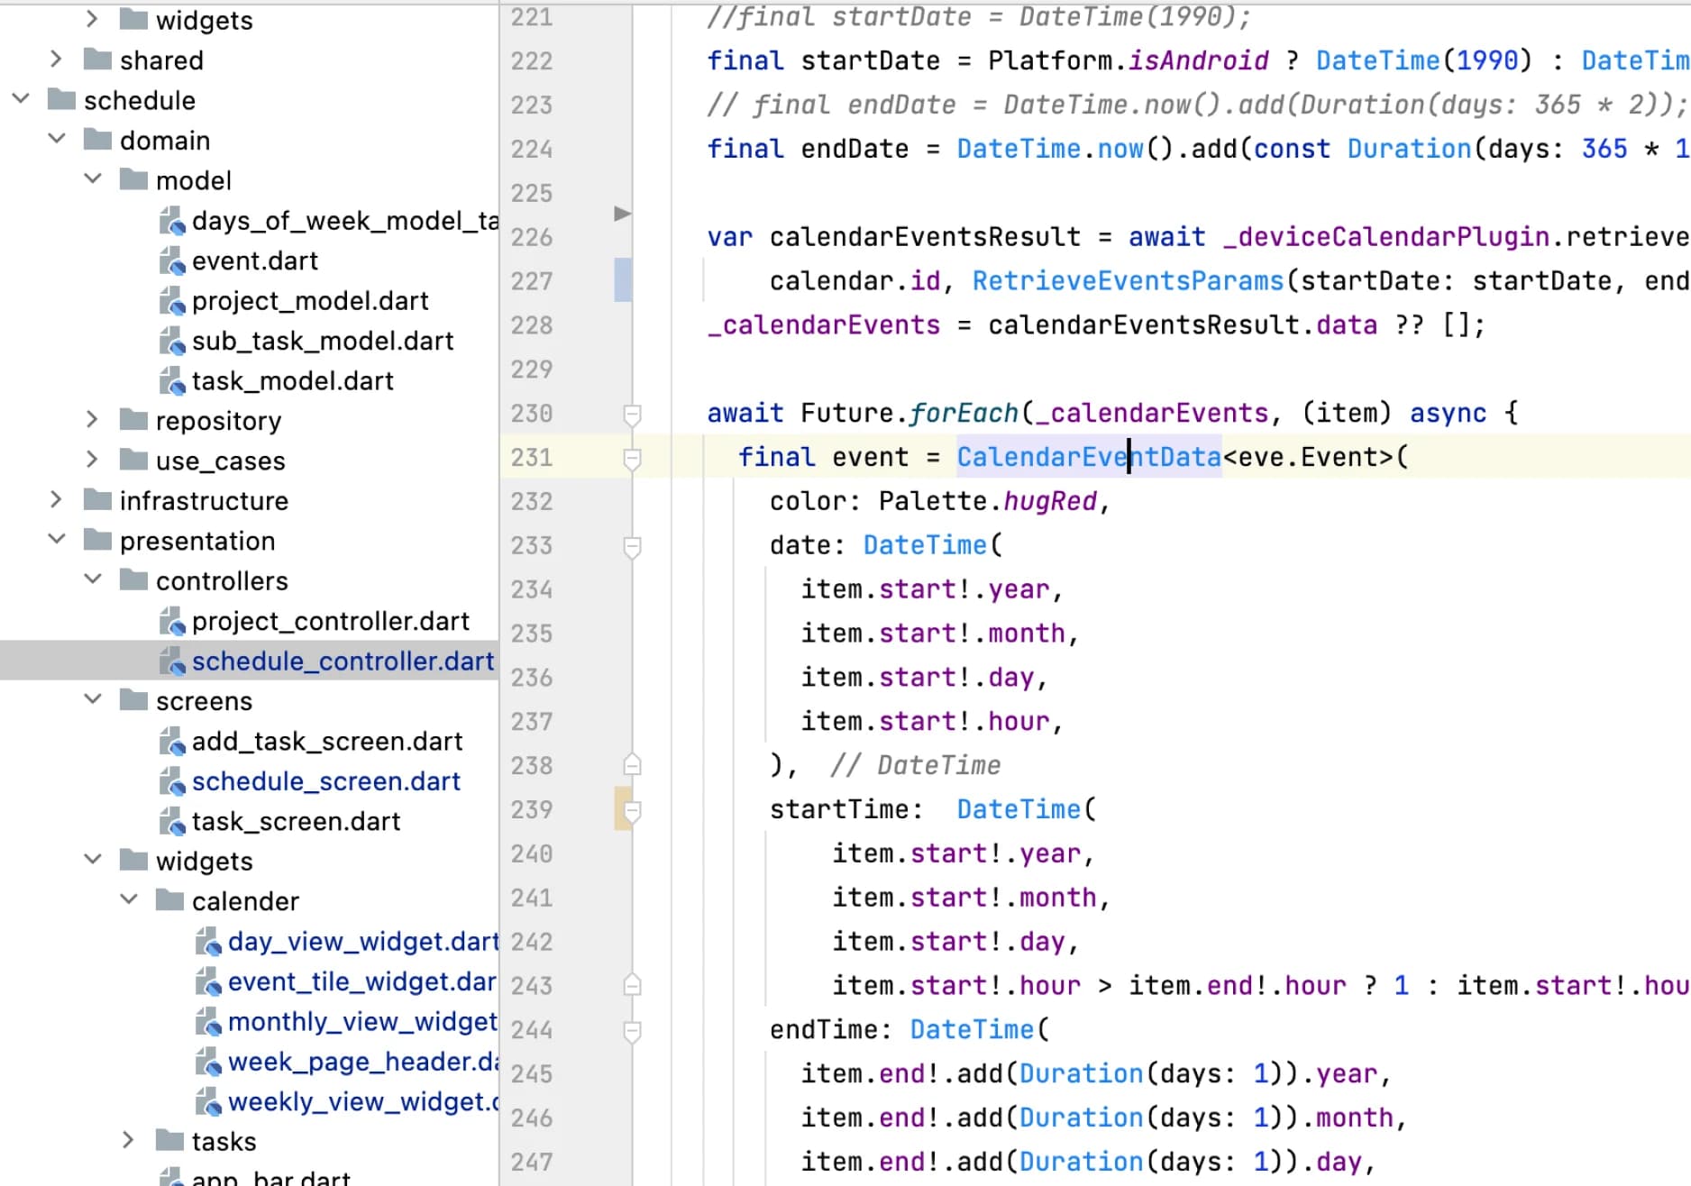
Task: Click line number 235 in the gutter
Action: tap(531, 634)
